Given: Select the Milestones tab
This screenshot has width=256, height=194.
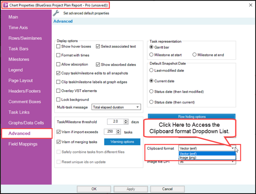Looking at the screenshot, I should 19,59.
